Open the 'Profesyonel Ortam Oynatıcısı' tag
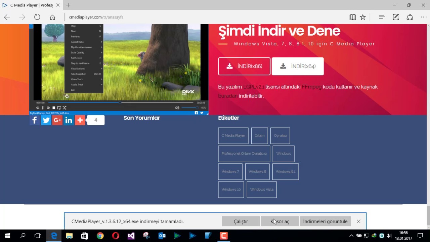Image resolution: width=430 pixels, height=242 pixels. [x=244, y=154]
